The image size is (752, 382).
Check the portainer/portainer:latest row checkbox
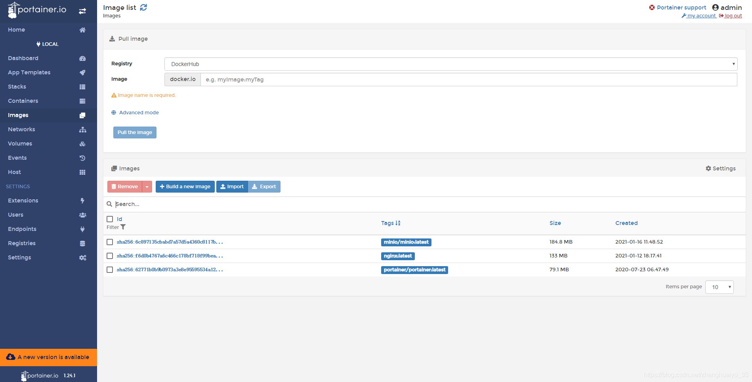click(110, 270)
